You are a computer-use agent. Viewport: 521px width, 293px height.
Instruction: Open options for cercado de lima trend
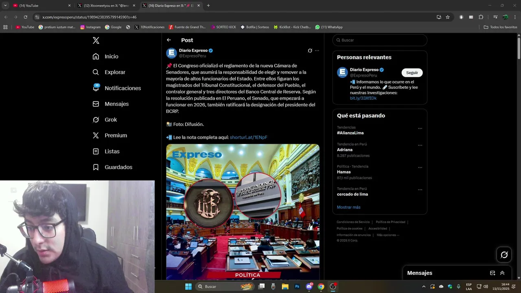point(420,190)
